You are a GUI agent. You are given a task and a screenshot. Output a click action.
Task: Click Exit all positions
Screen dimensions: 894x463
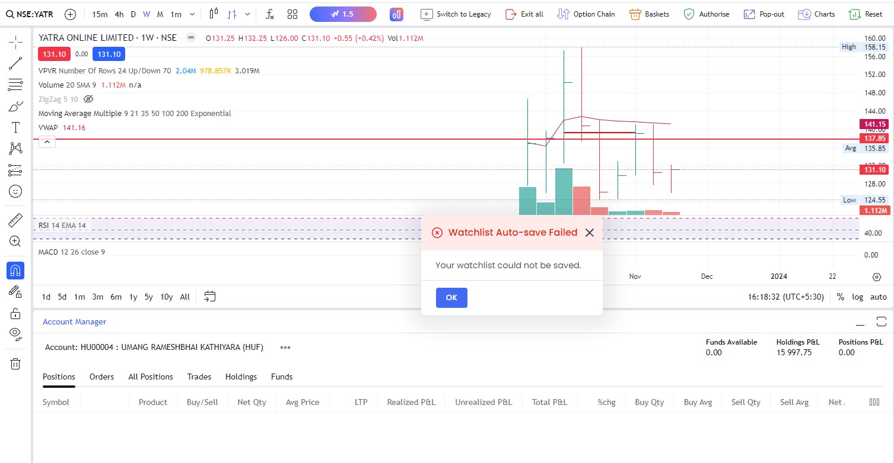point(524,14)
